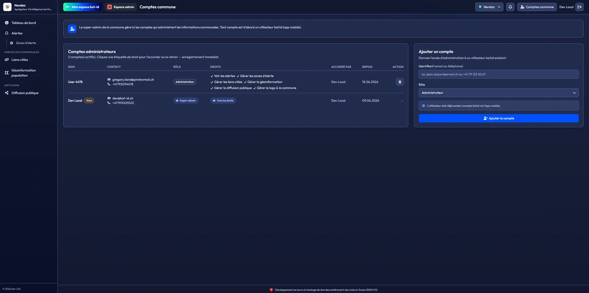The height and width of the screenshot is (293, 589).
Task: Click the Swiss shield icon in footer
Action: tap(271, 290)
